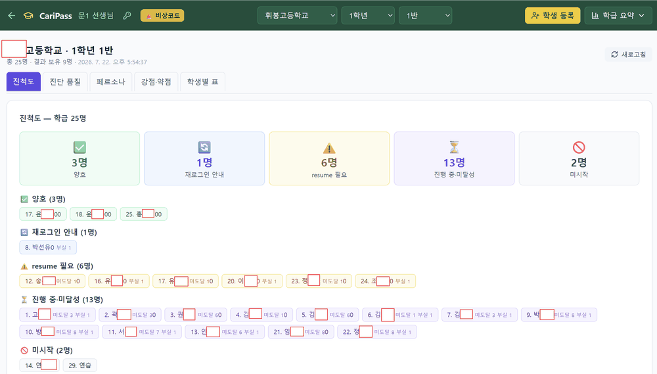Select the 진행 중·미달성 13명 card
657x374 pixels.
(454, 158)
